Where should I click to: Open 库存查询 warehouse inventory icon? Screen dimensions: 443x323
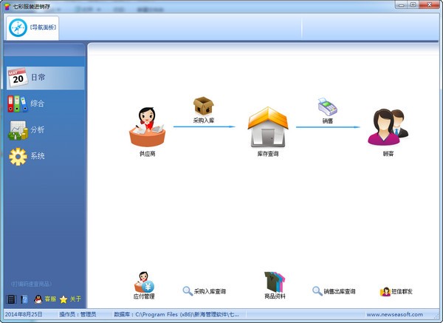[267, 127]
